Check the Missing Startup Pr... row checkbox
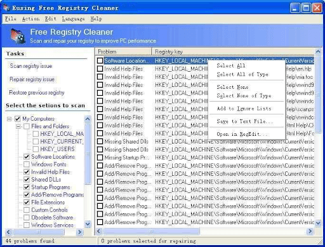325x247 pixels. coord(100,157)
